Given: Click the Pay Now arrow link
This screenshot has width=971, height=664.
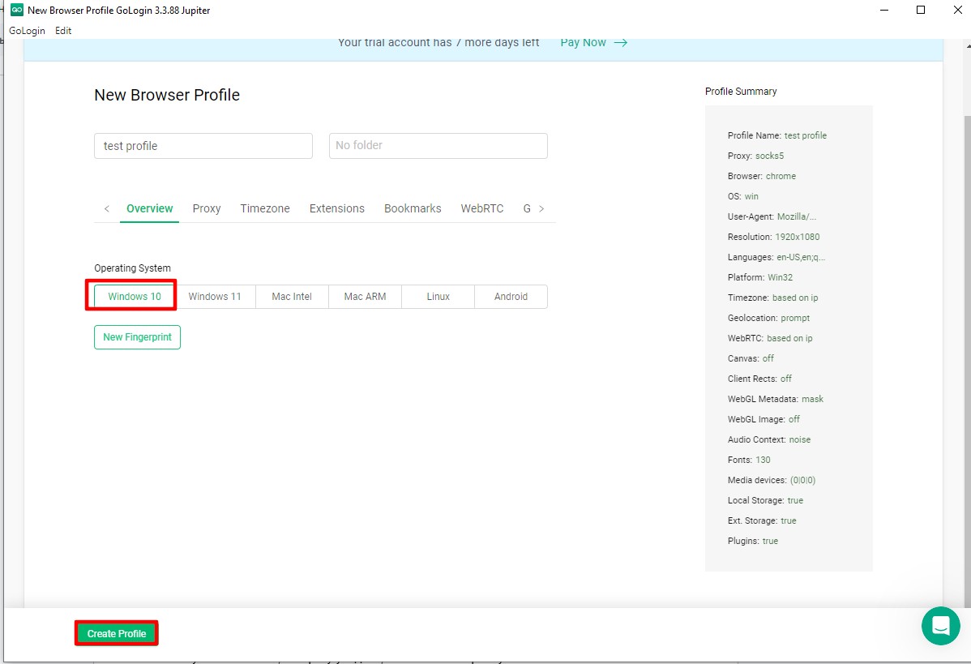Looking at the screenshot, I should click(593, 43).
